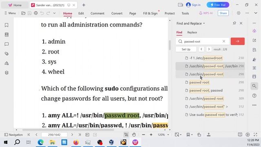Click the Undo arrow icon

coord(42,13)
